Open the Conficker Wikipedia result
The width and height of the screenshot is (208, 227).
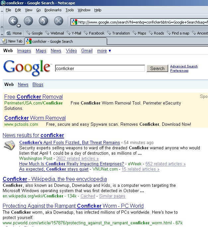[x=55, y=179]
